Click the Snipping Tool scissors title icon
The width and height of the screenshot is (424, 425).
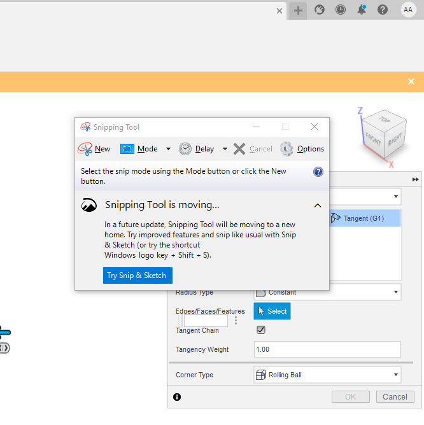(x=85, y=127)
